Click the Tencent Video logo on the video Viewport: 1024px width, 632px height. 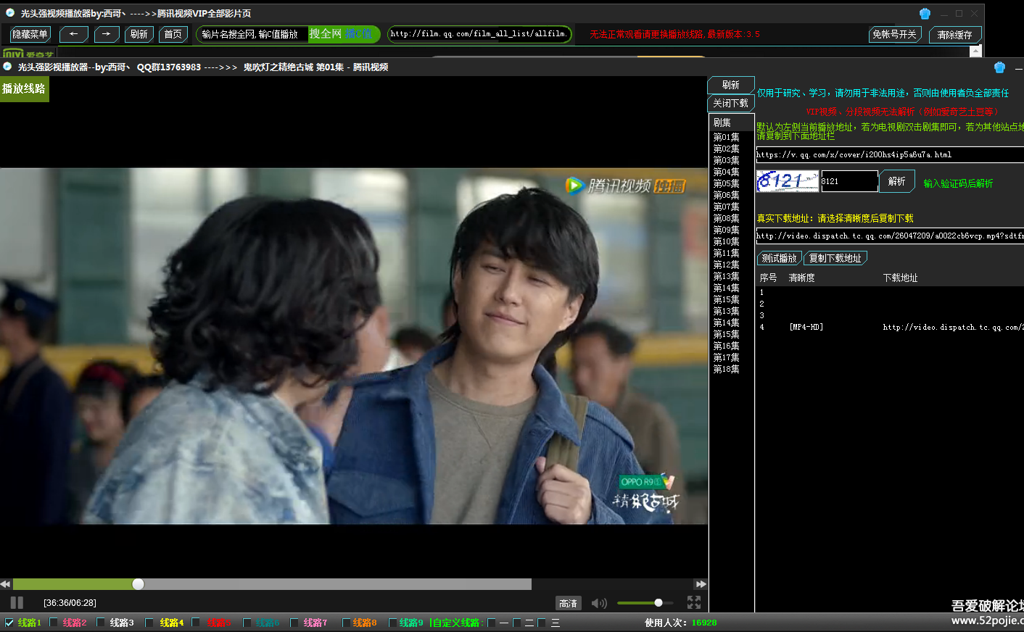(x=625, y=186)
